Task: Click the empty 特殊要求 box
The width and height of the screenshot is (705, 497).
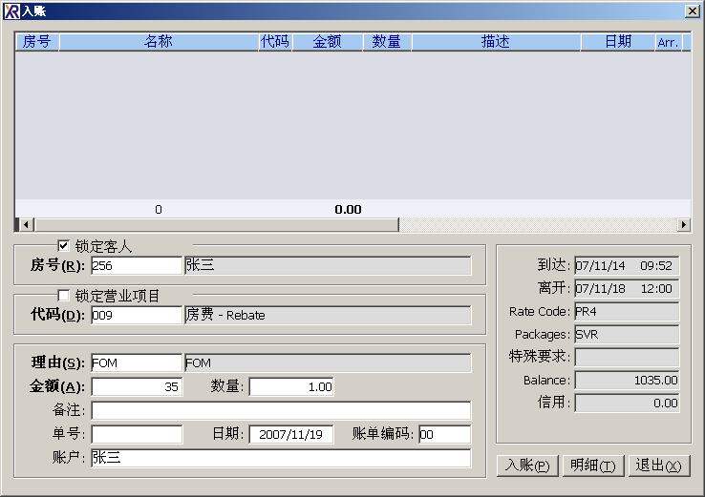Action: click(627, 357)
